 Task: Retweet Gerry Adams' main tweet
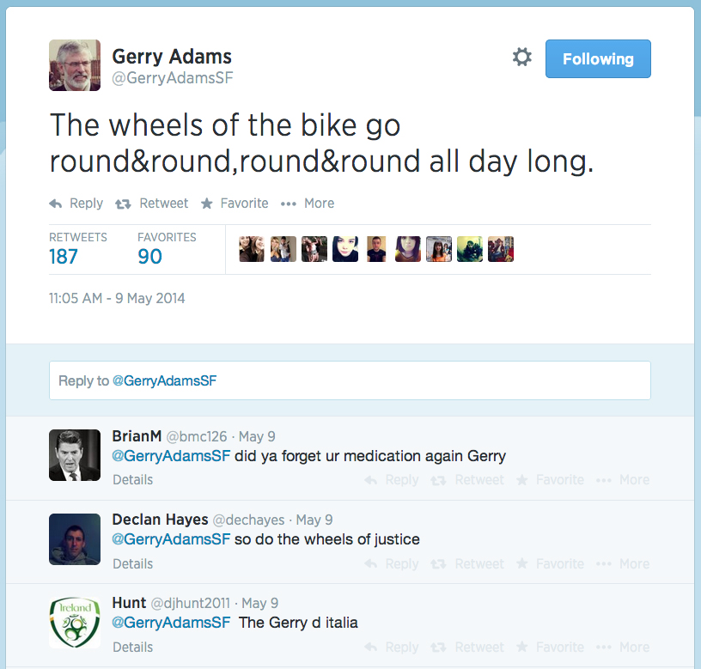[x=152, y=204]
